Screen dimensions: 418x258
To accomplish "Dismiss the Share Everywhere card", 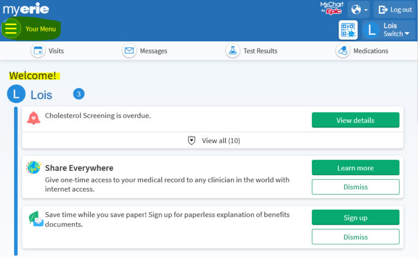I will click(355, 187).
